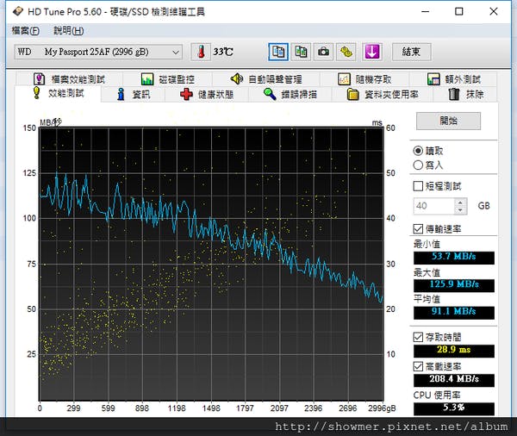
Task: Click the purple down-arrow icon
Action: 371,52
